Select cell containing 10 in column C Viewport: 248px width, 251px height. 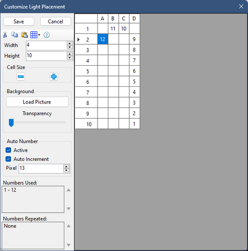click(124, 29)
